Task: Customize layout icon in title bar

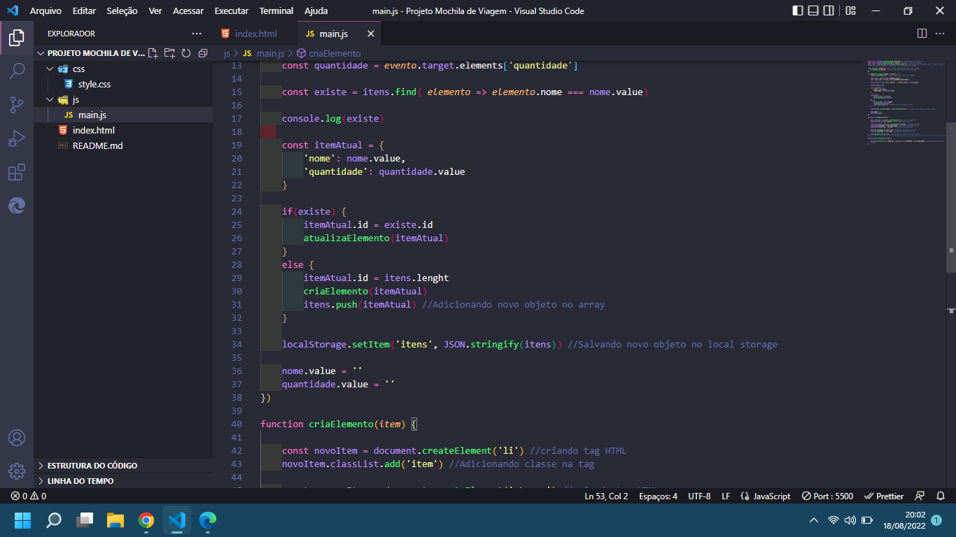Action: point(850,10)
